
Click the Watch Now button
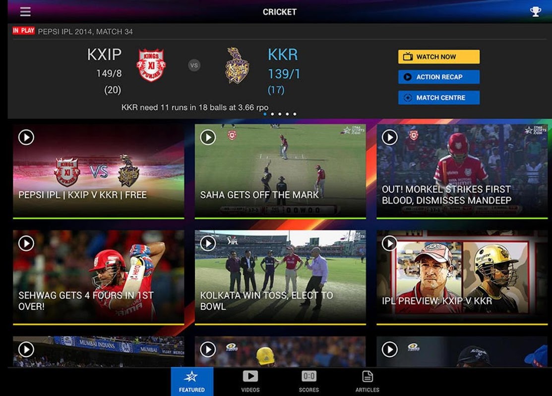coord(438,56)
